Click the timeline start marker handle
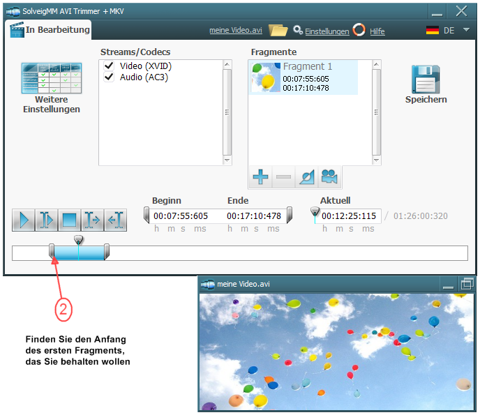 pyautogui.click(x=52, y=252)
